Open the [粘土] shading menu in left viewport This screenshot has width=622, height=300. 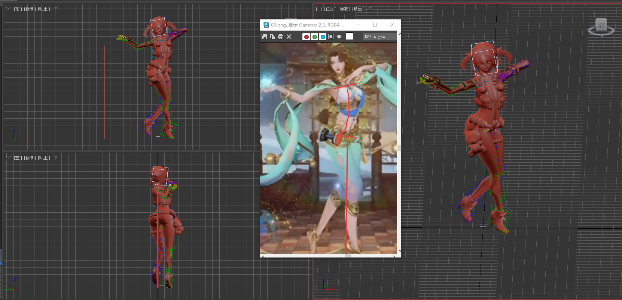44,158
